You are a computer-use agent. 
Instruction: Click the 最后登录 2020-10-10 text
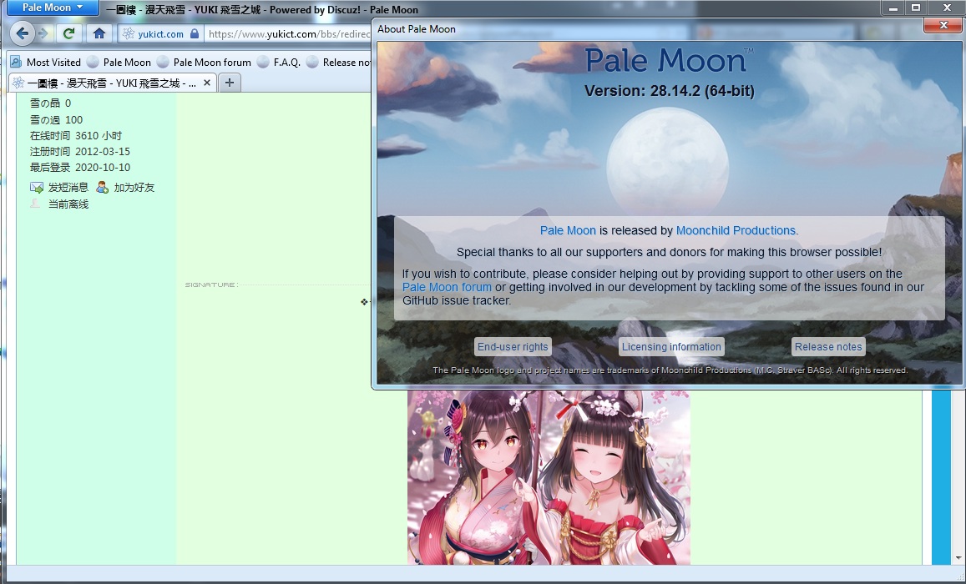point(80,168)
